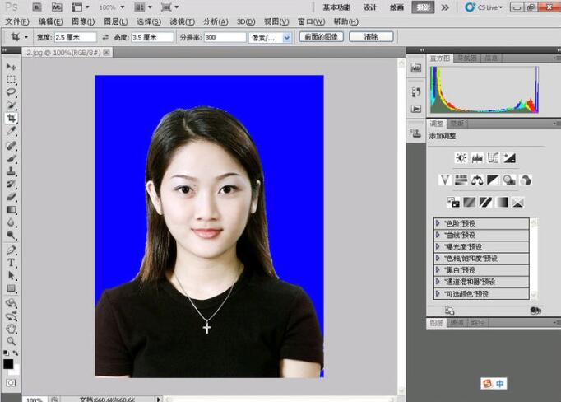Viewport: 561px width, 402px height.
Task: Launch Adobe Bridge from top bar
Action: 36,7
